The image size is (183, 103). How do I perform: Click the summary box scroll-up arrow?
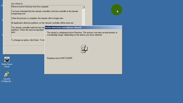tap(83, 7)
